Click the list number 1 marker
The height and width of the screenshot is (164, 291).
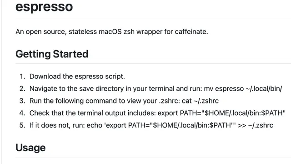(22, 77)
